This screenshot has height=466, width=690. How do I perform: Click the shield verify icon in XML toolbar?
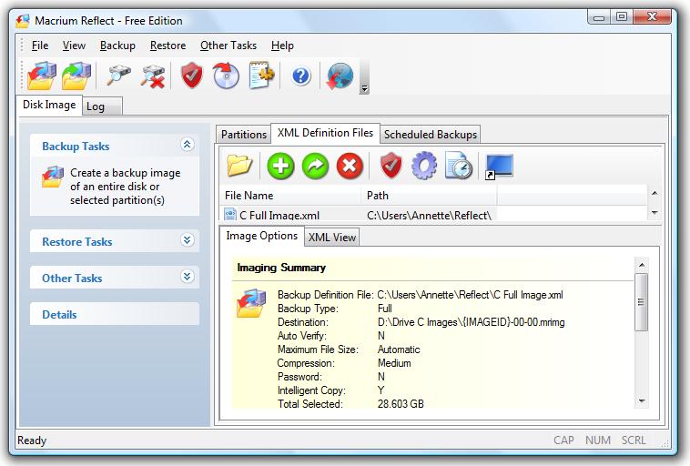(391, 166)
